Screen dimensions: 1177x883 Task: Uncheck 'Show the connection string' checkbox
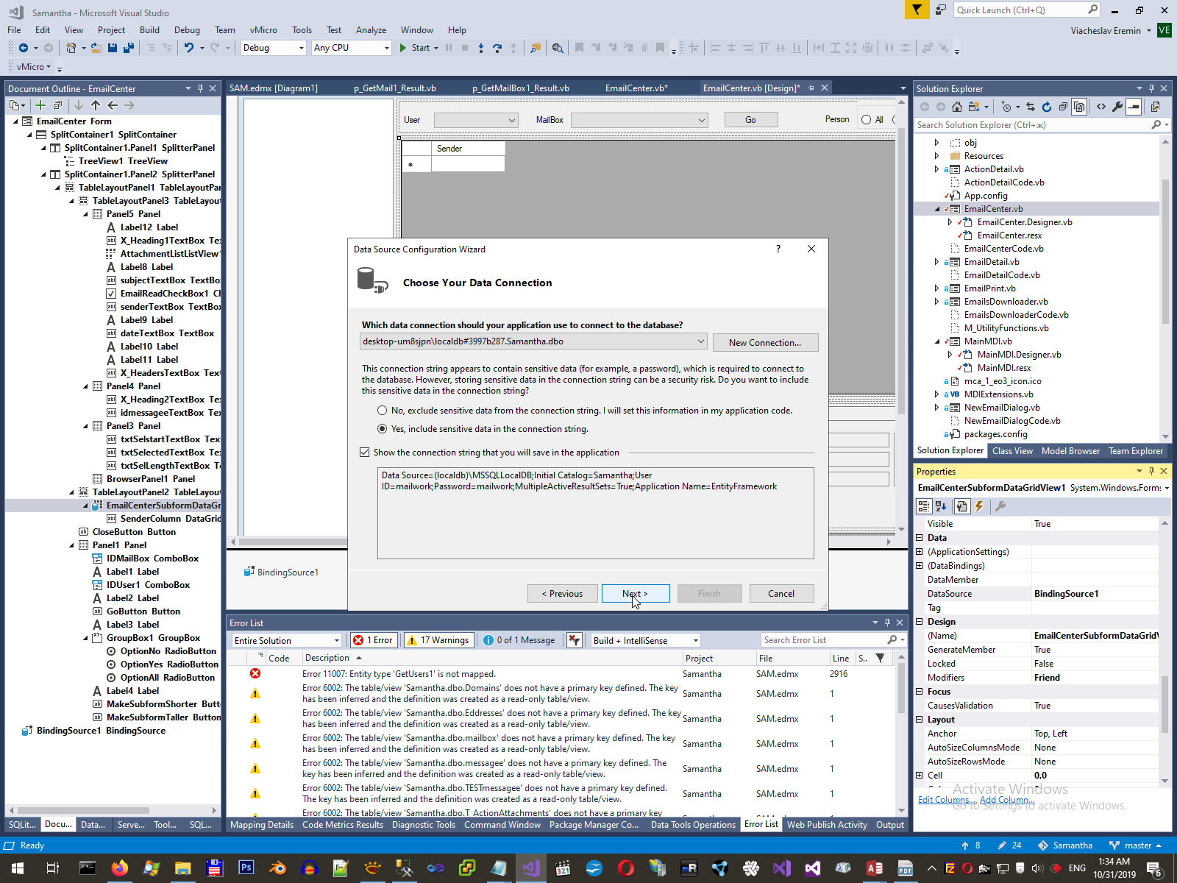pyautogui.click(x=364, y=453)
